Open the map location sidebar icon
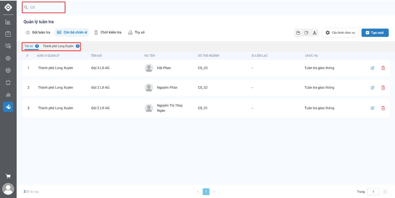The image size is (395, 198). [x=8, y=46]
